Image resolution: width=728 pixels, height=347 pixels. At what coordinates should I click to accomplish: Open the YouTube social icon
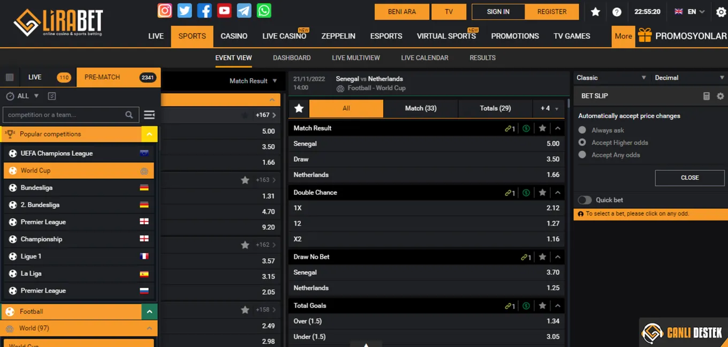point(224,10)
